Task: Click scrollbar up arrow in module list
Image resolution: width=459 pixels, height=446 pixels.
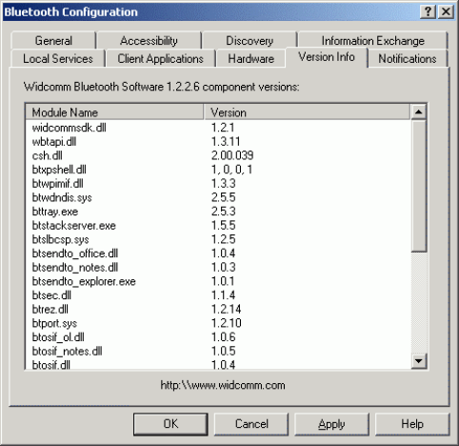Action: point(419,111)
